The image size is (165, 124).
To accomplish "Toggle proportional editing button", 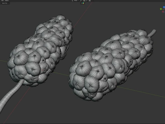I will click(90, 1).
